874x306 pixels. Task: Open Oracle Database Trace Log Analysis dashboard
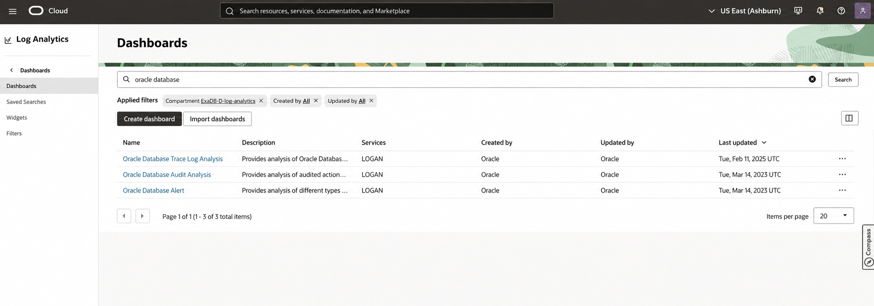173,159
